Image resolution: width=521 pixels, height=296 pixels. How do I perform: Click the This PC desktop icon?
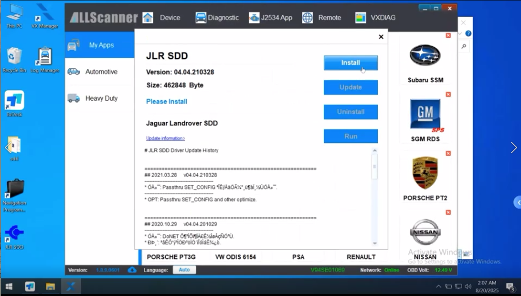pyautogui.click(x=14, y=17)
